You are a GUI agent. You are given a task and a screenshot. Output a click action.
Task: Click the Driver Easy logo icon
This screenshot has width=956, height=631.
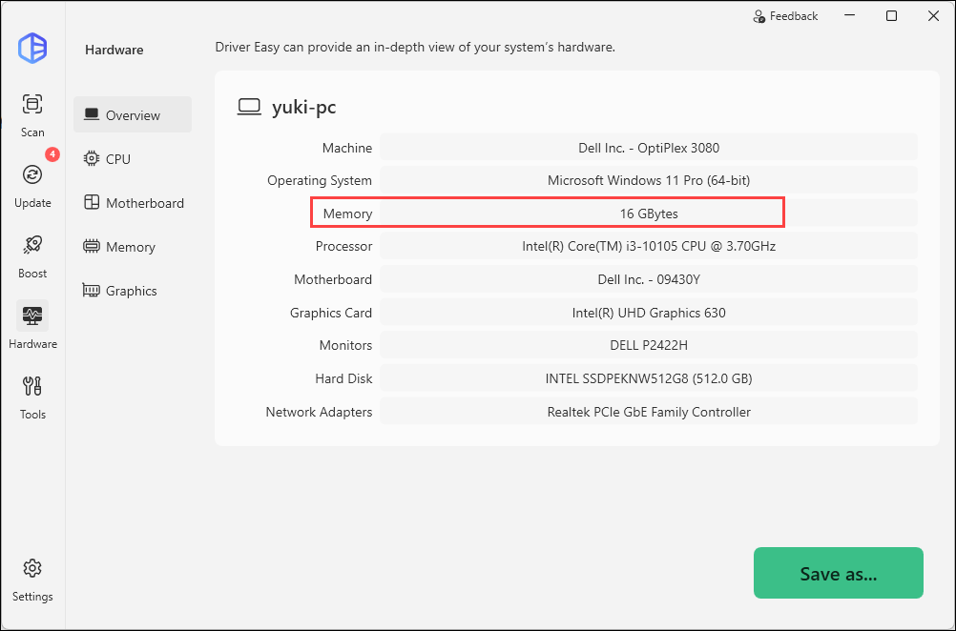point(32,48)
